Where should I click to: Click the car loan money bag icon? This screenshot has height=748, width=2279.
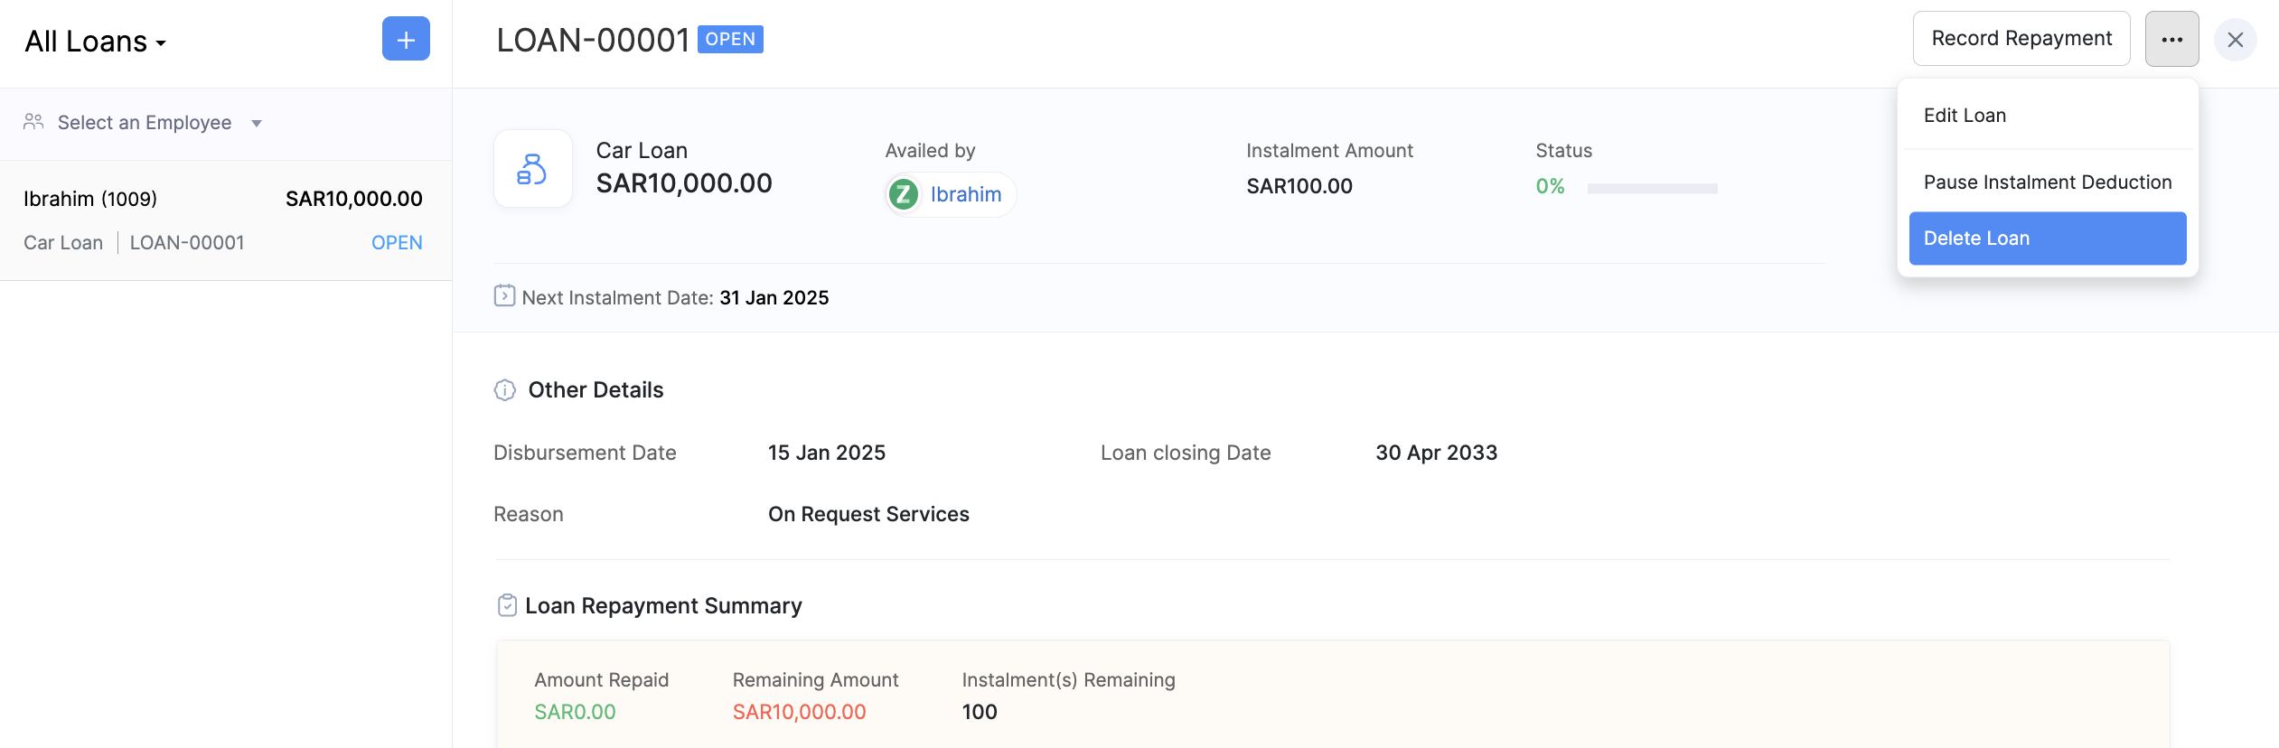532,169
